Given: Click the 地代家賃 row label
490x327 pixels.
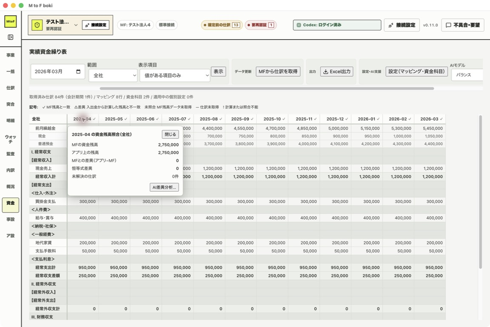Looking at the screenshot, I should [43, 243].
